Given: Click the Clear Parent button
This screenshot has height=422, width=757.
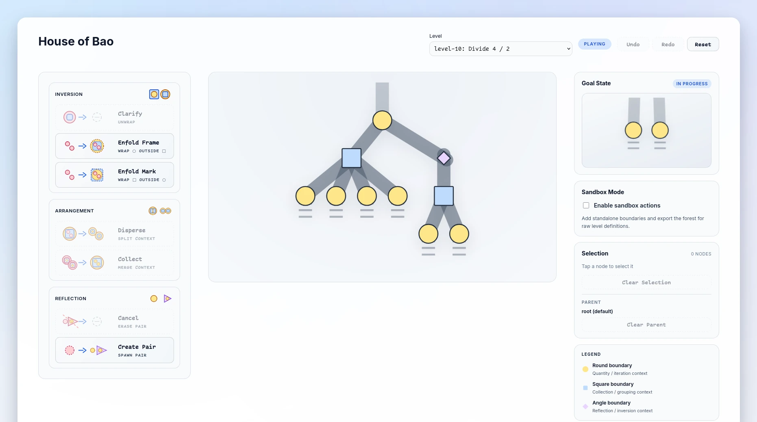Looking at the screenshot, I should tap(646, 325).
